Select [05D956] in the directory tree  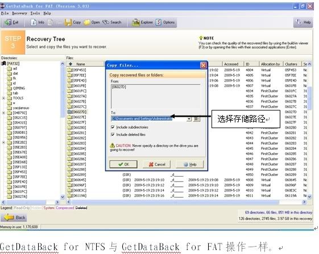pos(20,137)
